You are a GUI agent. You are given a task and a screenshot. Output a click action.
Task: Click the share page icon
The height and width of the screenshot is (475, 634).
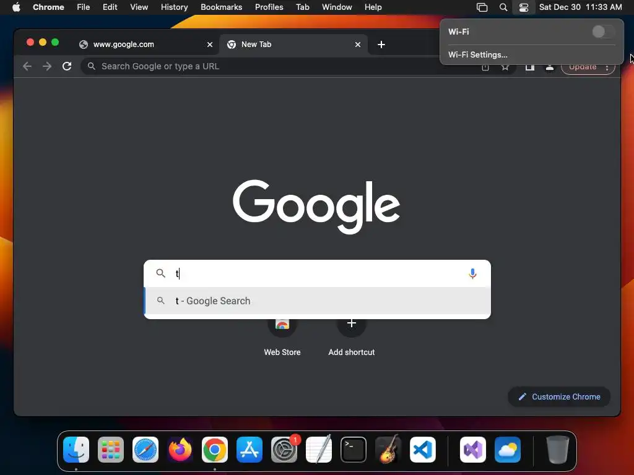(485, 67)
